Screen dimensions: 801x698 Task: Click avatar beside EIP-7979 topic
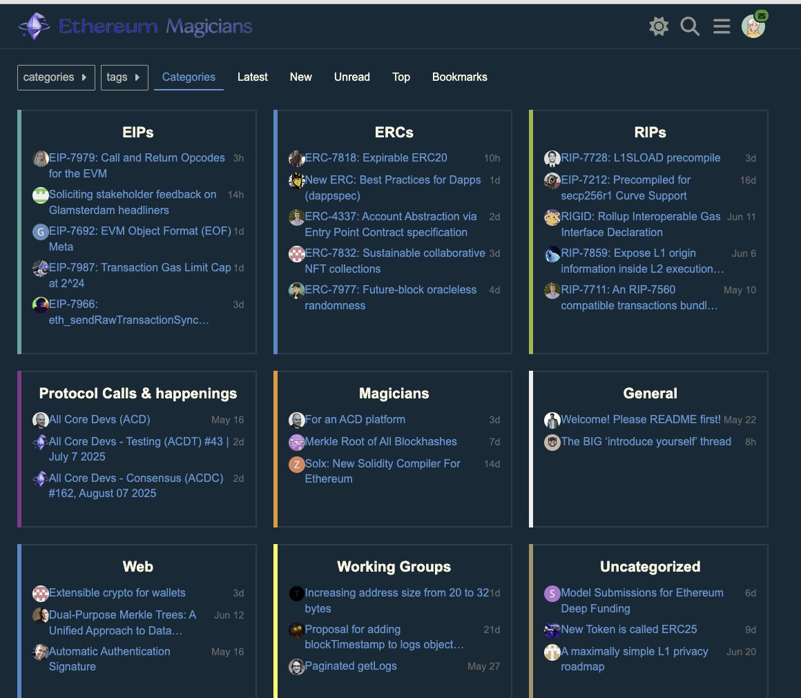point(40,158)
